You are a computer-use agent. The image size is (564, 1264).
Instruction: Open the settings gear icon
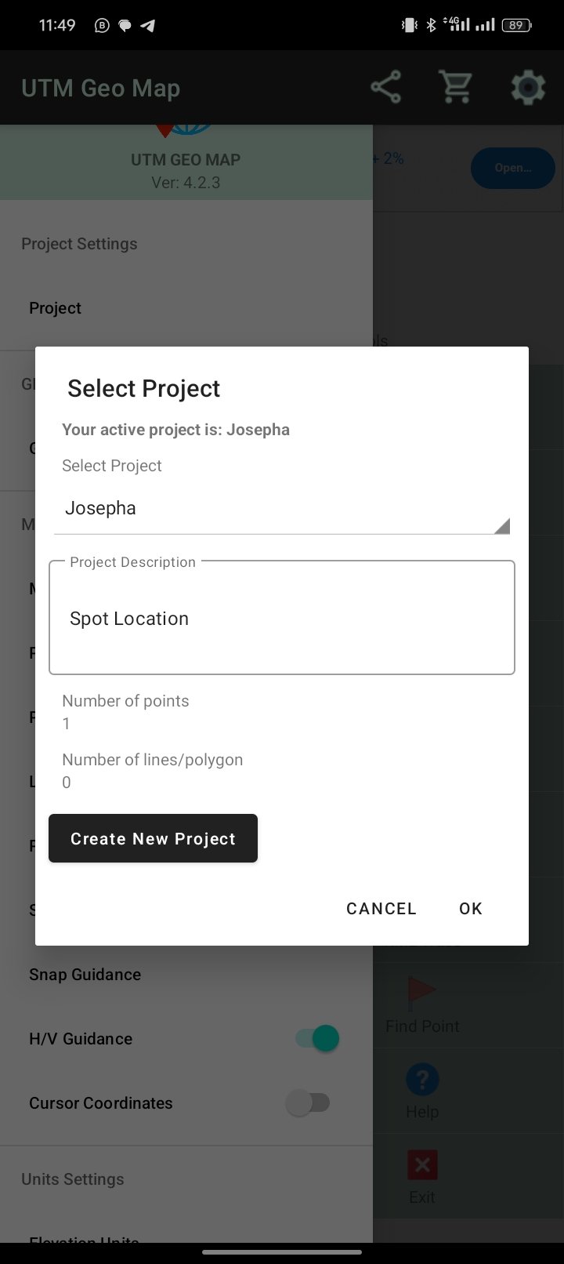(527, 87)
